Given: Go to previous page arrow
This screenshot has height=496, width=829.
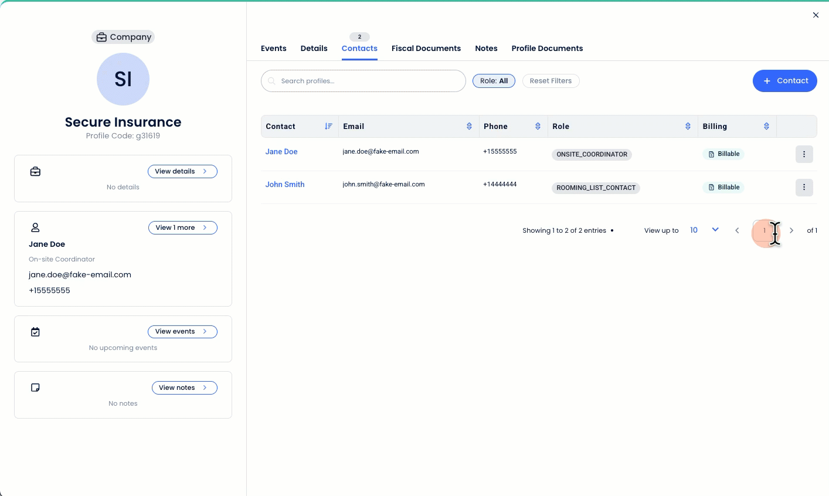Looking at the screenshot, I should click(737, 230).
